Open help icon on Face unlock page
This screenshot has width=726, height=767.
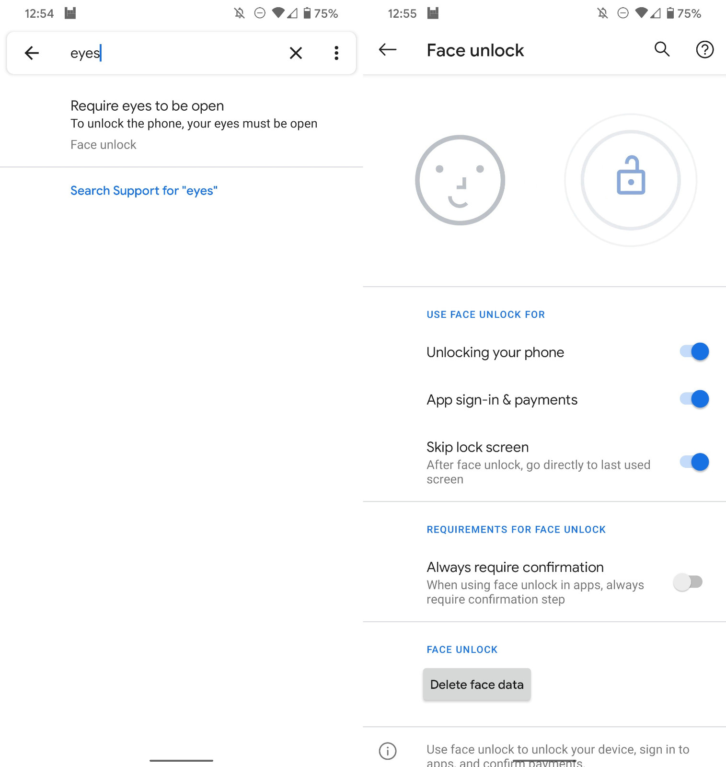(x=704, y=49)
